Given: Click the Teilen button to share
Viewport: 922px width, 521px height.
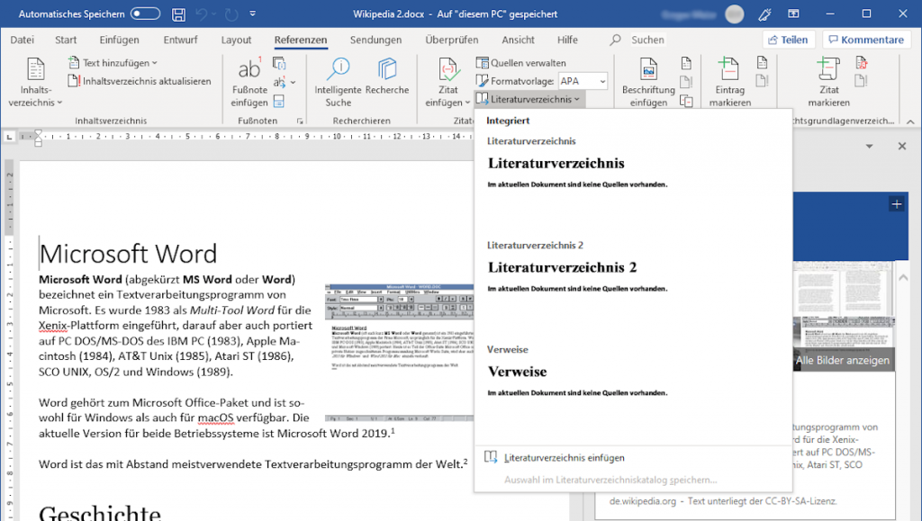Looking at the screenshot, I should pyautogui.click(x=790, y=39).
